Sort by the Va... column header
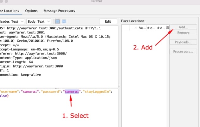This screenshot has width=200, height=127. pyautogui.click(x=142, y=28)
